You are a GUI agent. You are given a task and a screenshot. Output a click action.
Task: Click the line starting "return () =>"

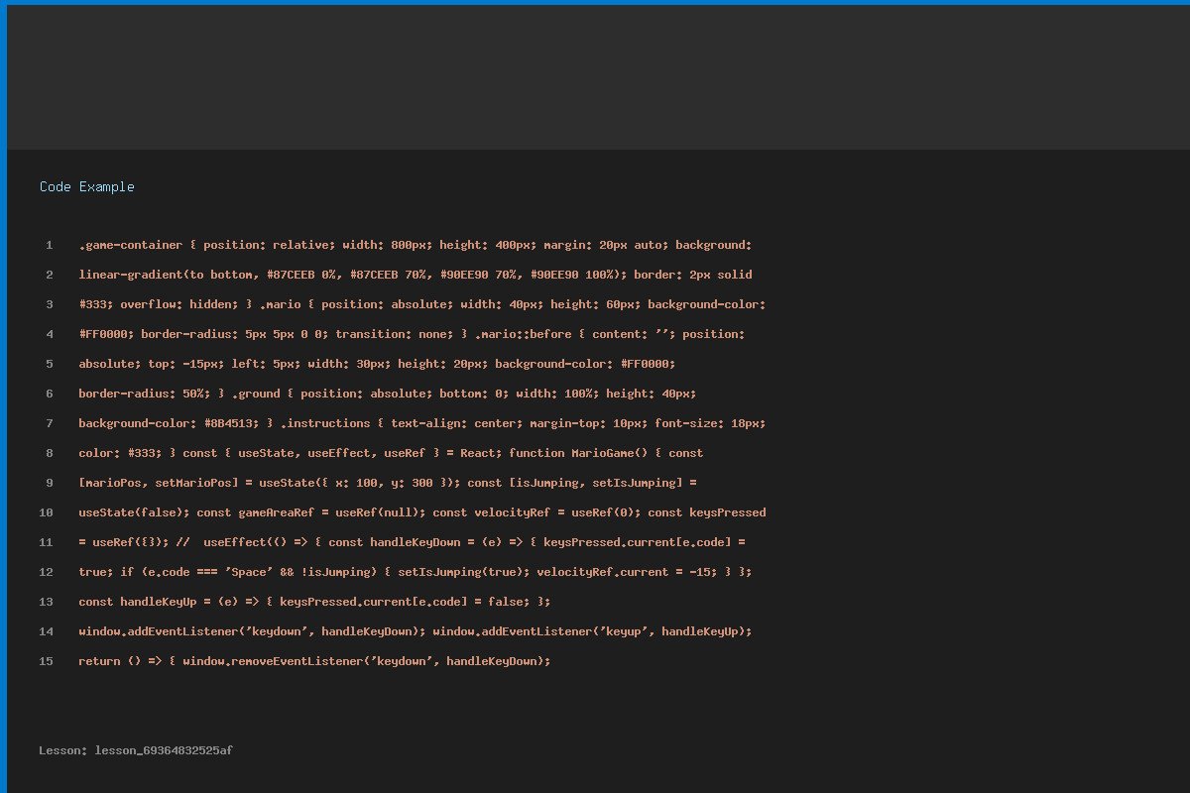(x=313, y=661)
